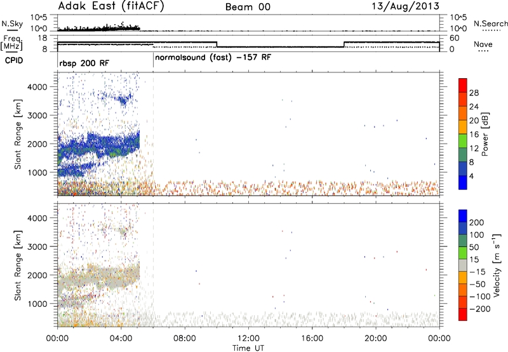Select the 'N.Sky' legend label

click(12, 24)
